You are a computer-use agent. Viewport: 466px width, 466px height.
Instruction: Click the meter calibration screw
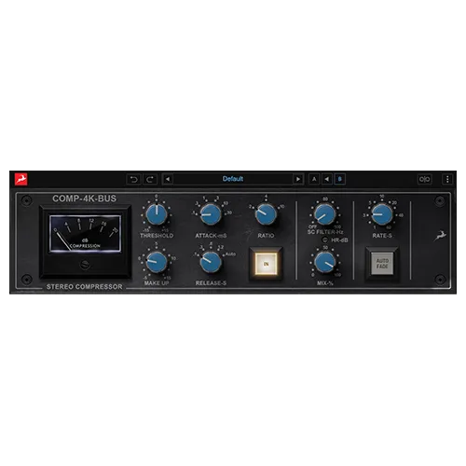point(85,265)
